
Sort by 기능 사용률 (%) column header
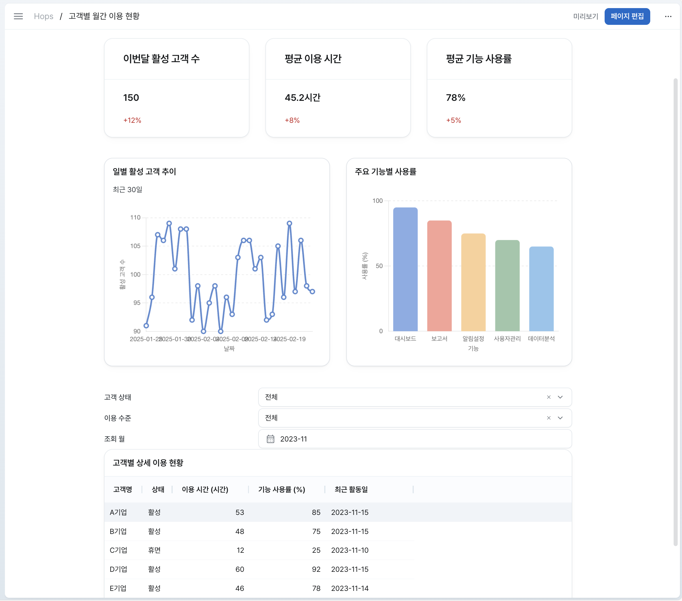[281, 489]
